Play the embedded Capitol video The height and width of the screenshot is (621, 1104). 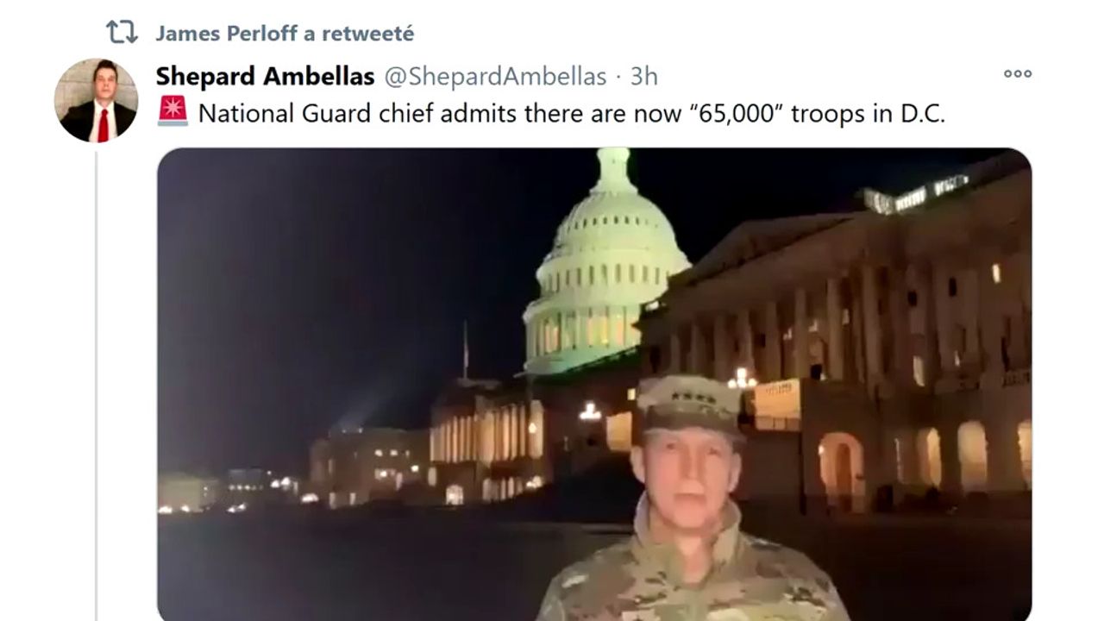(x=594, y=384)
